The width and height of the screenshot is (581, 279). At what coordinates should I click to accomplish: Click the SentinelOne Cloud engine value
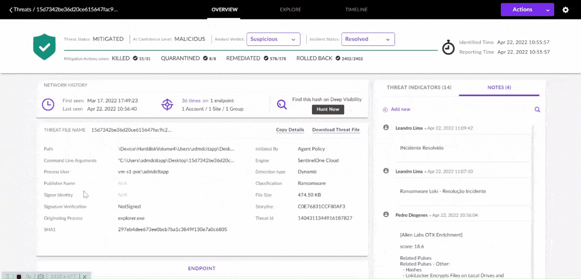click(318, 161)
